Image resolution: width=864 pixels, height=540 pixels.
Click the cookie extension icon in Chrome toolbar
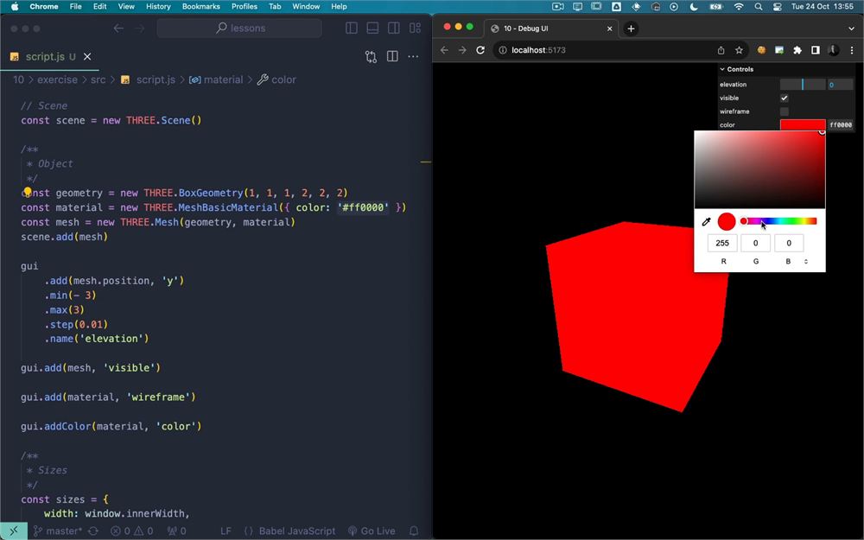[x=761, y=50]
